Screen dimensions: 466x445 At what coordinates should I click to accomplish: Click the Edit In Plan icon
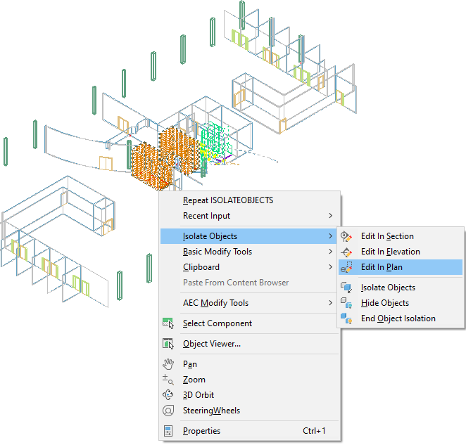346,267
